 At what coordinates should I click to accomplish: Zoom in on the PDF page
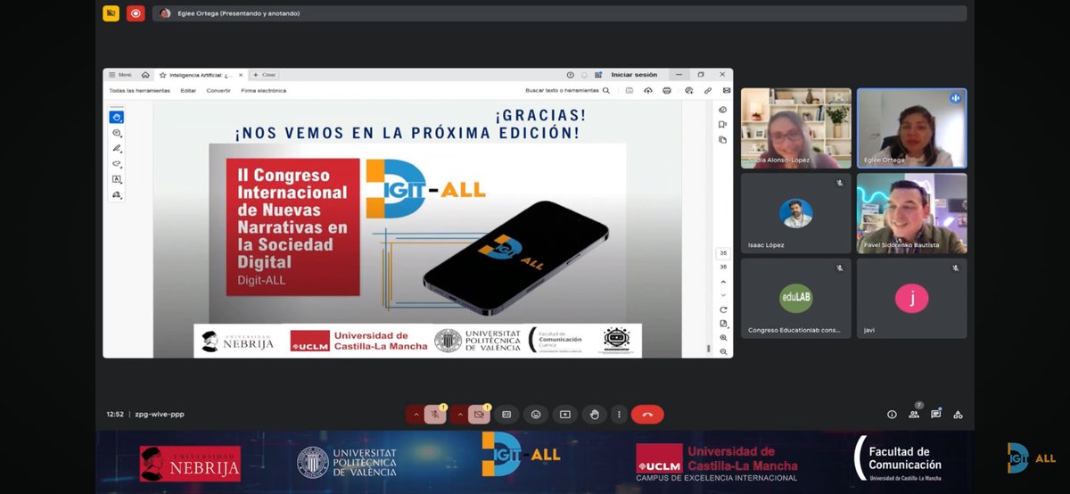point(723,338)
